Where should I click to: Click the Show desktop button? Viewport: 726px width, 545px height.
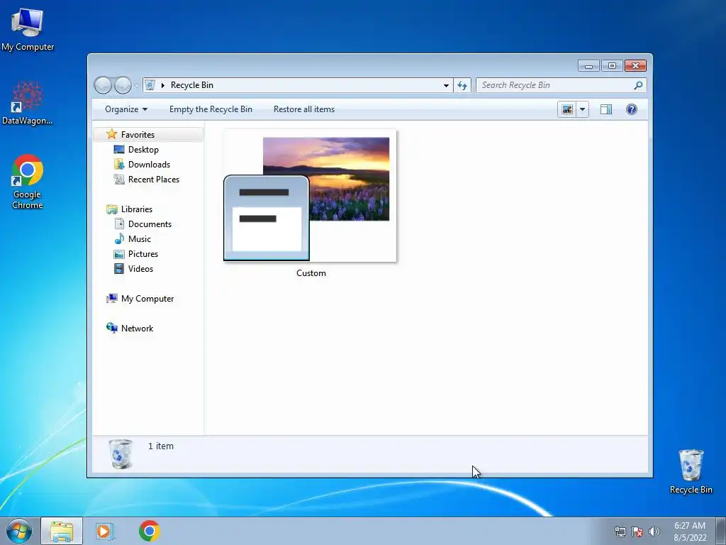coord(721,531)
